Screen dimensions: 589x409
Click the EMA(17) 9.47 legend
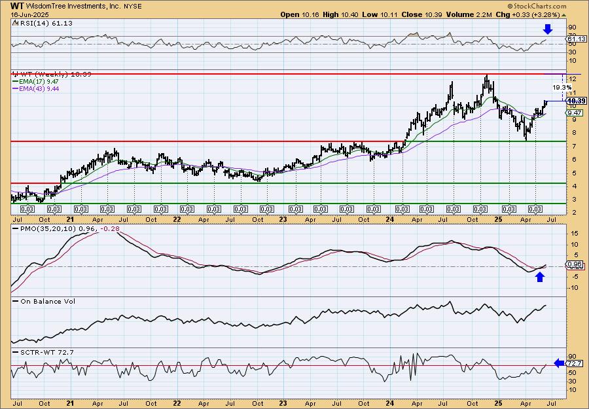pos(36,82)
